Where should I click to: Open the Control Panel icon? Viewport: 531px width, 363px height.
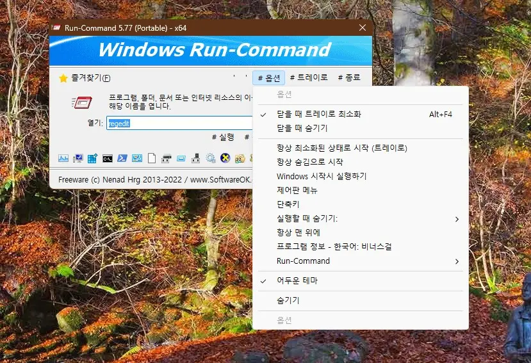tap(137, 158)
